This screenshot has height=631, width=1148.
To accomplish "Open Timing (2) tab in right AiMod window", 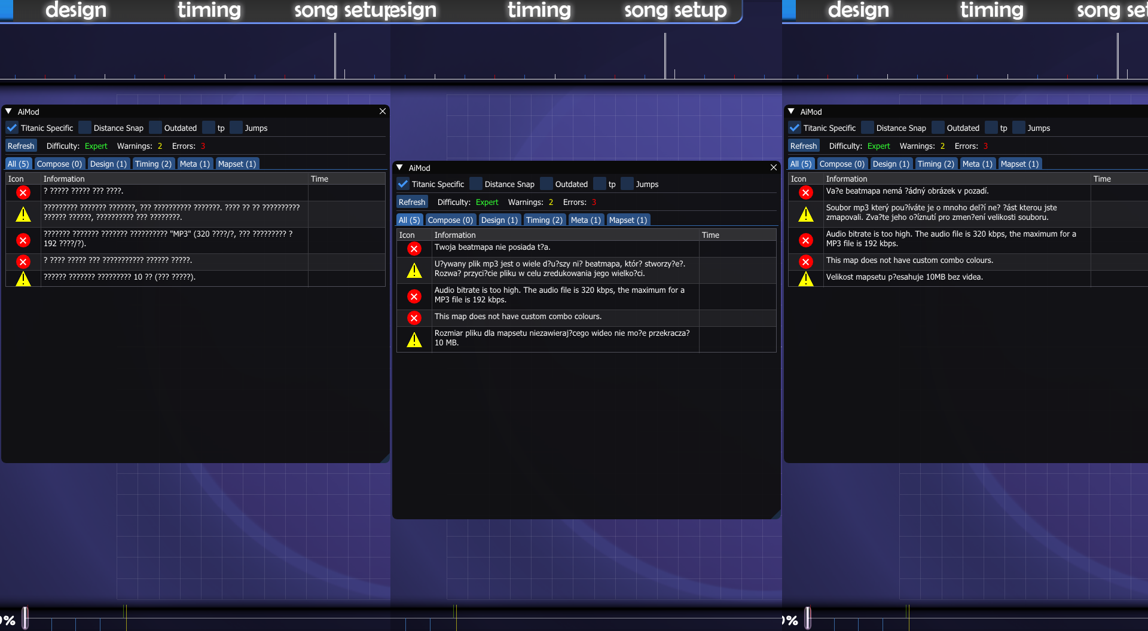I will tap(936, 164).
